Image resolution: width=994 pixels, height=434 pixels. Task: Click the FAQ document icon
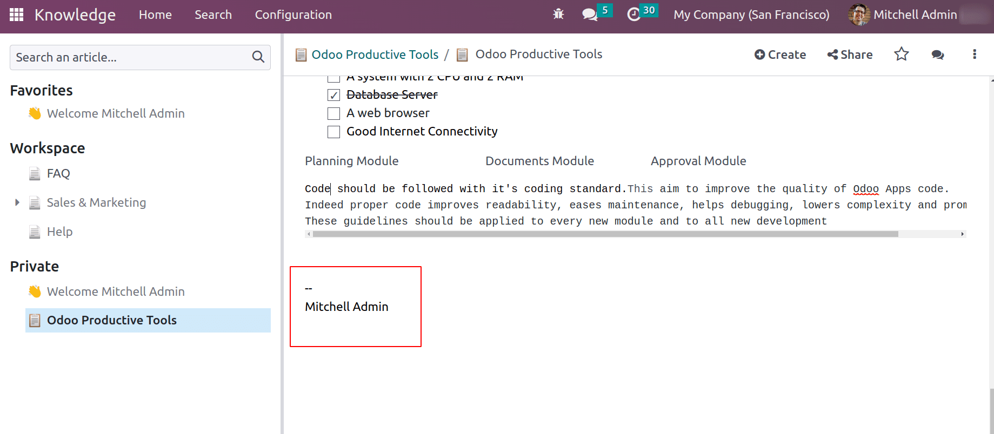tap(35, 173)
